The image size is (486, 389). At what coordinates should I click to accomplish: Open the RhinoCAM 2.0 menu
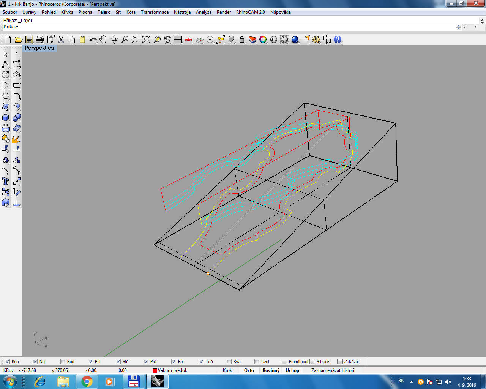[250, 12]
